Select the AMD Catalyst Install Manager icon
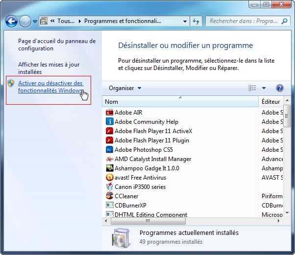 (x=109, y=159)
